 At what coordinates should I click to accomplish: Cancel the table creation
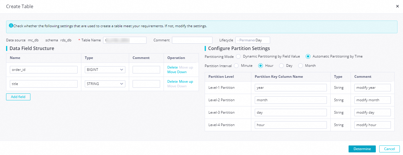point(389,149)
